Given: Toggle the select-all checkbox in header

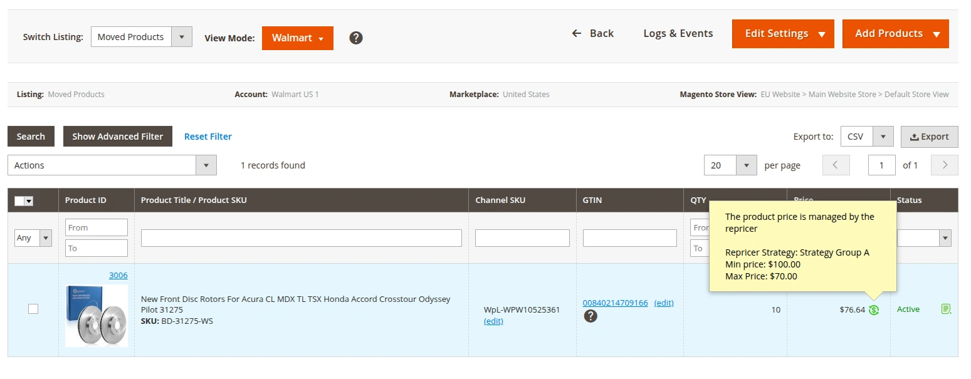Looking at the screenshot, I should [x=20, y=200].
